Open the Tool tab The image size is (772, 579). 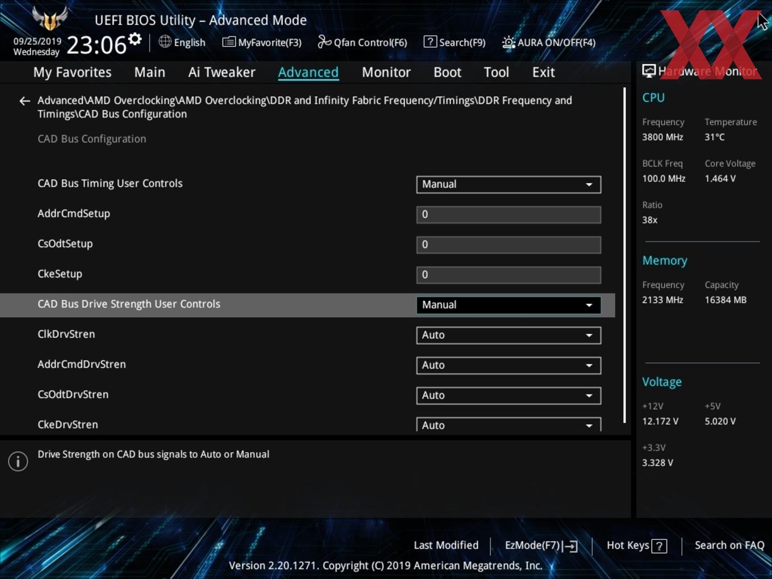[x=496, y=72]
